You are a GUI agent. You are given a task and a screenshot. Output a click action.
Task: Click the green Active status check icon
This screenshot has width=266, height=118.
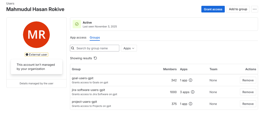(77, 24)
